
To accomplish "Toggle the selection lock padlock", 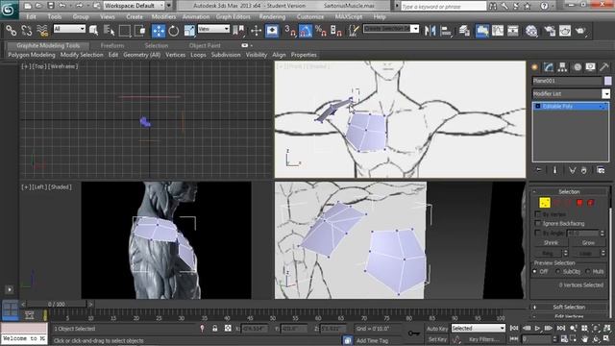I will tap(215, 329).
